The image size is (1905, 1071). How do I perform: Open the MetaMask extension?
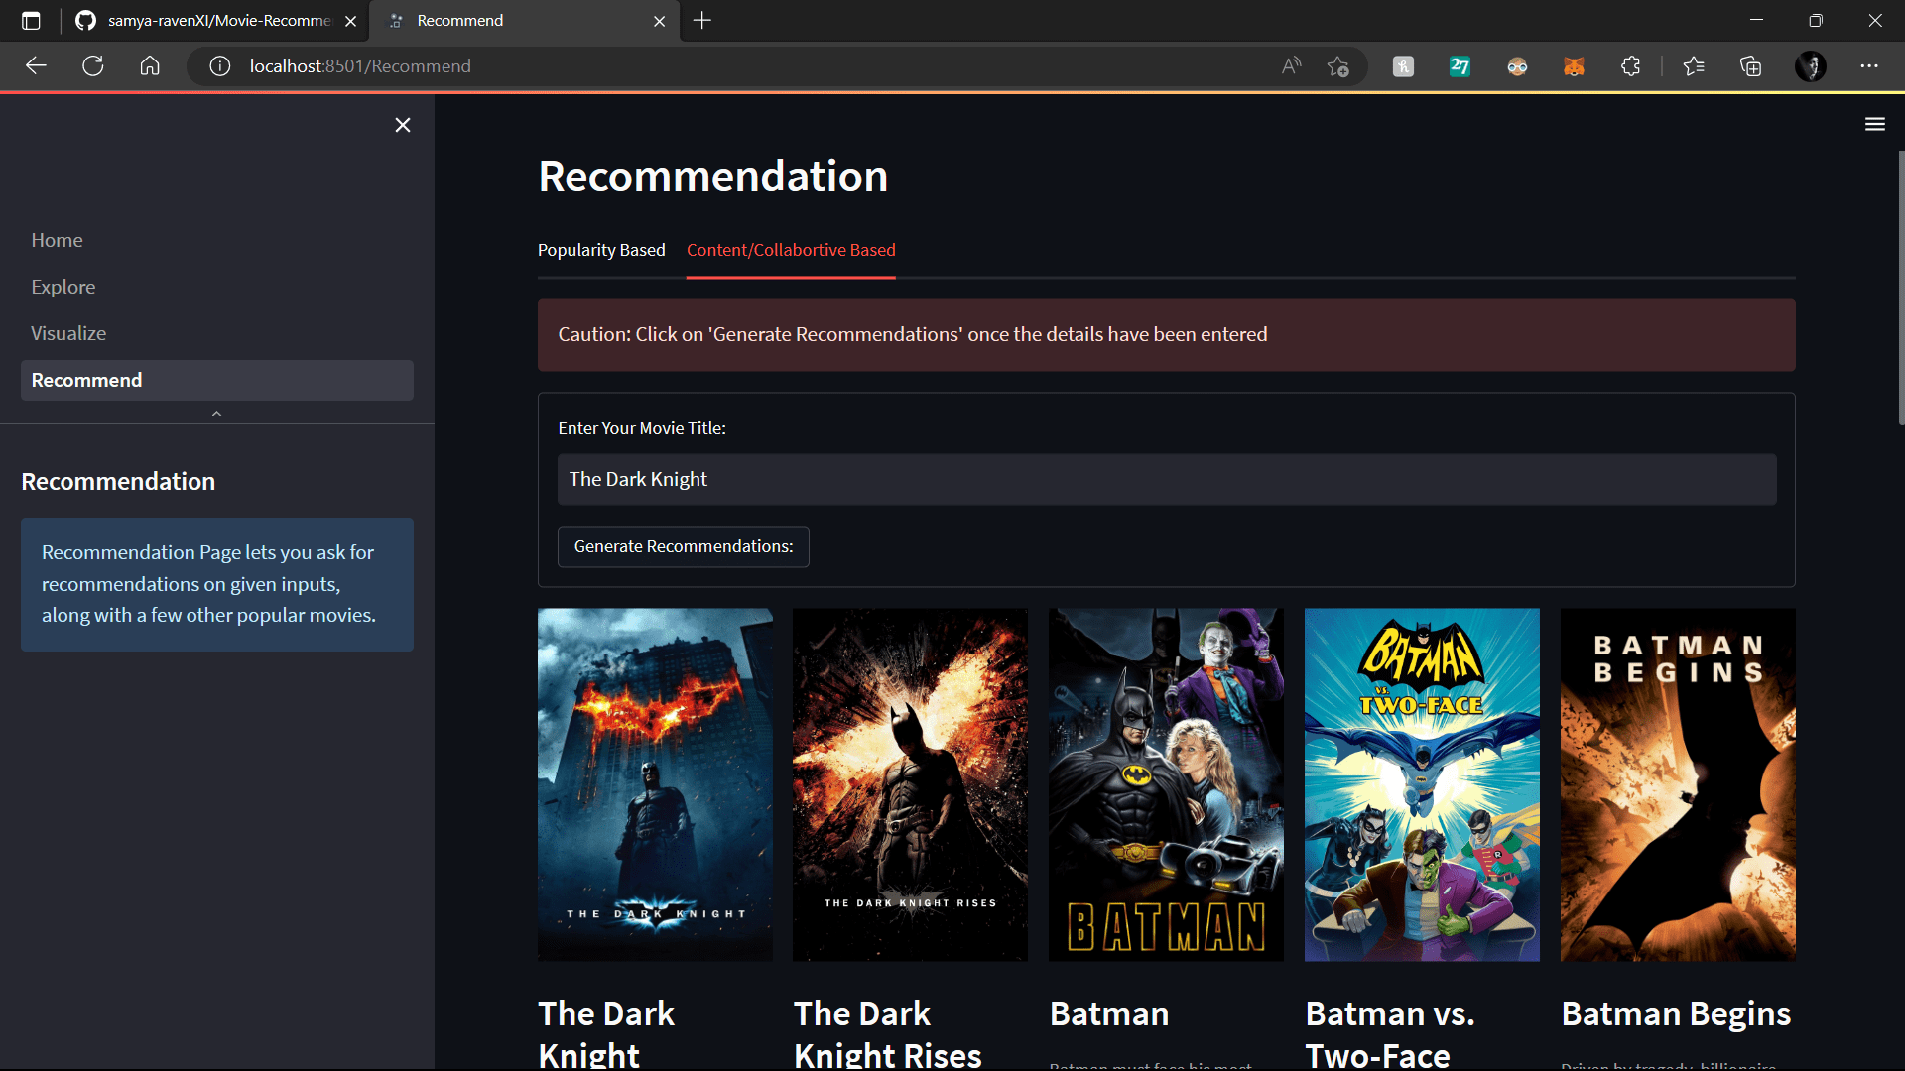pos(1574,66)
